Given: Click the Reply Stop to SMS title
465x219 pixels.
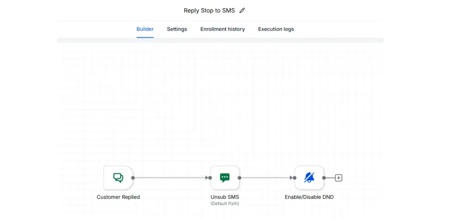Looking at the screenshot, I should (209, 10).
